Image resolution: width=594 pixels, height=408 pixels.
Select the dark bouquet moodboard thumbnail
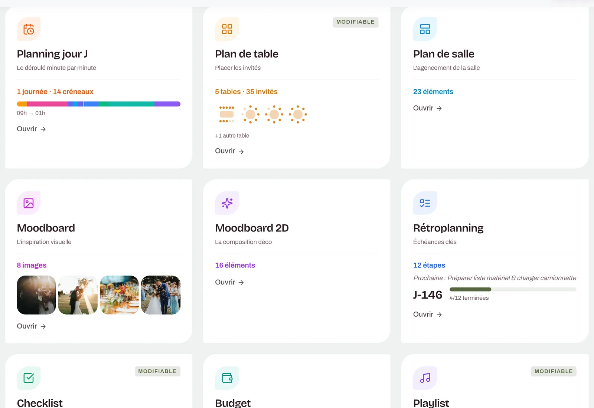[36, 295]
